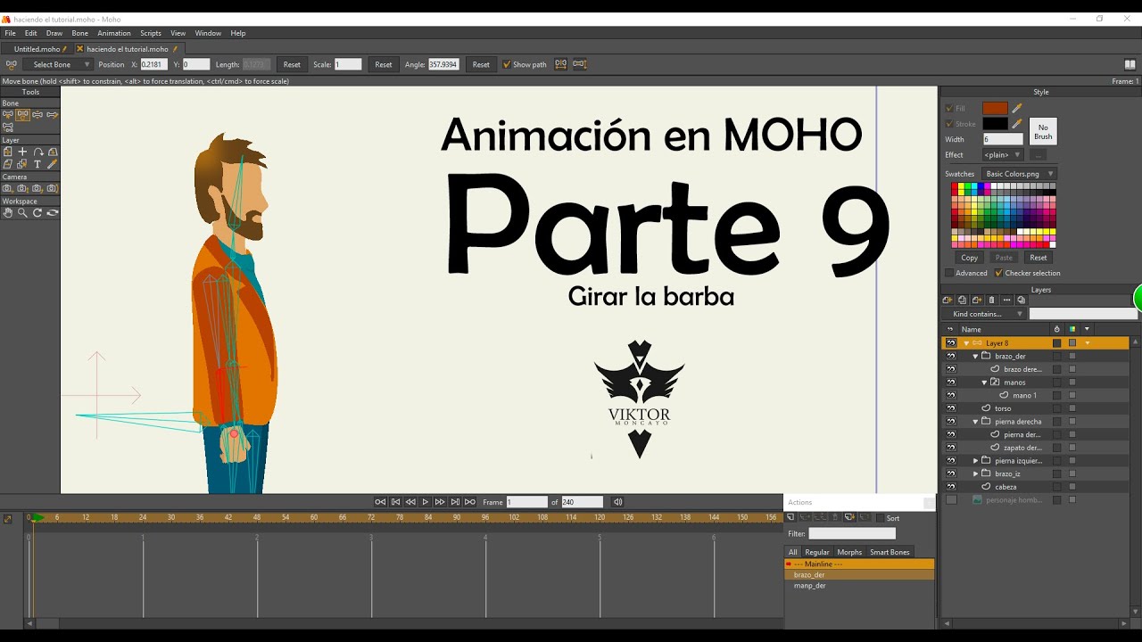Switch to Smart Bones actions tab
Screen dimensions: 1142x642
890,552
